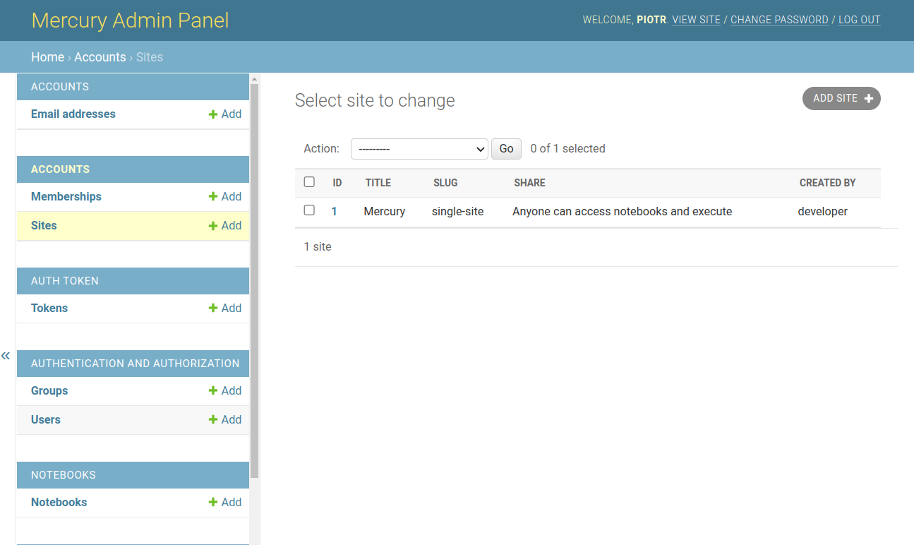Create a new User with the plus icon

[x=212, y=419]
